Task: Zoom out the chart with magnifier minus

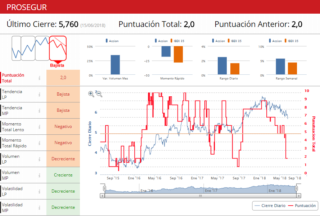Action: [x=99, y=94]
